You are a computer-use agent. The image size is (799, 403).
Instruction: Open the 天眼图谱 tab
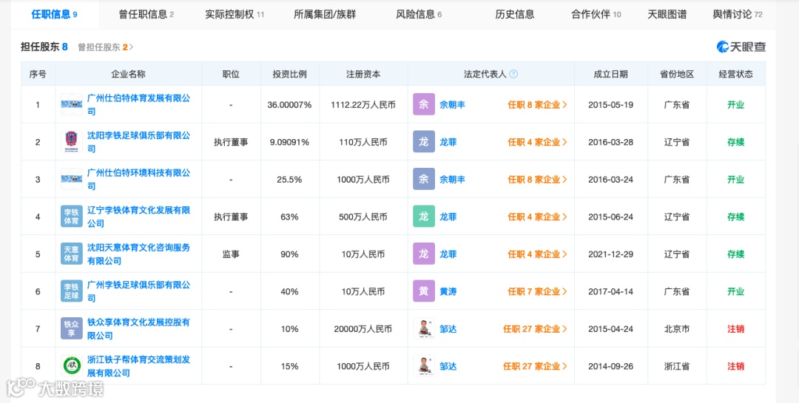(667, 14)
